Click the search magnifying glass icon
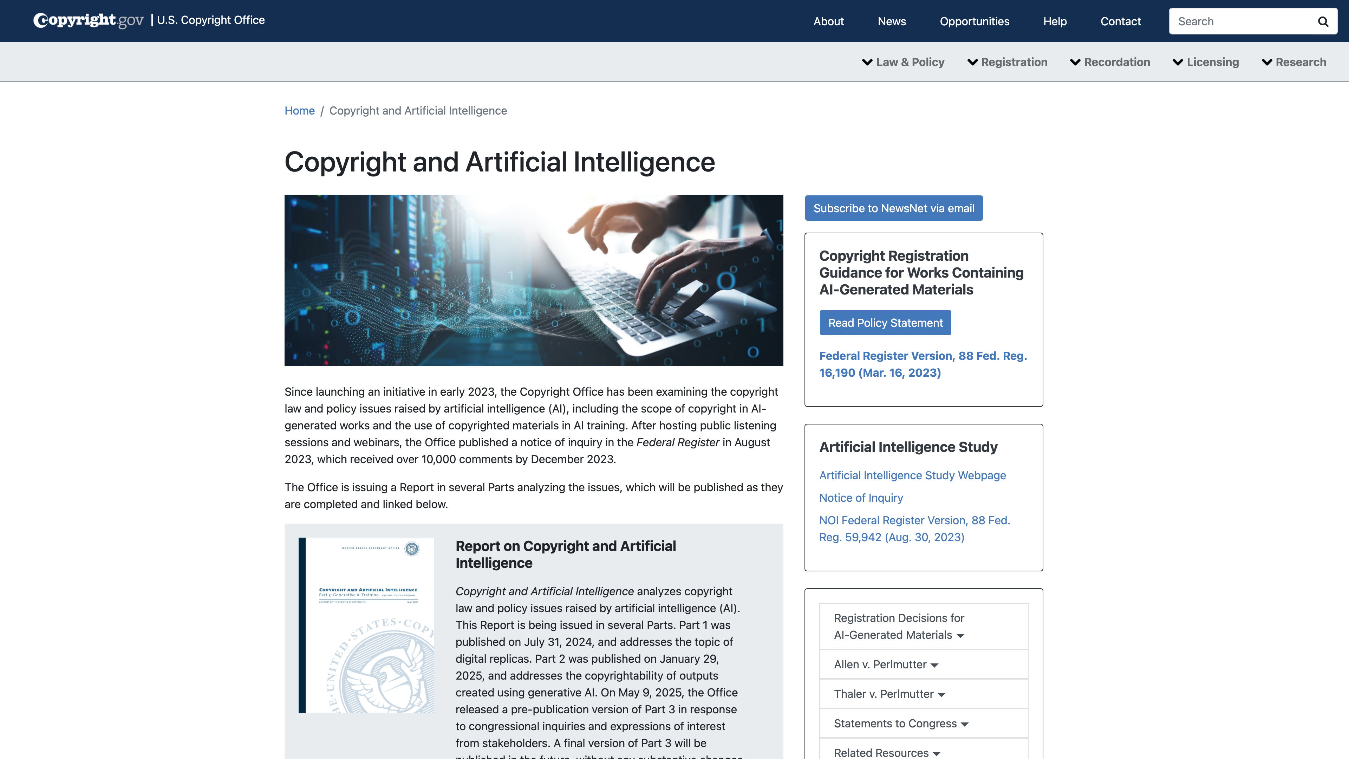This screenshot has height=759, width=1349. (1323, 21)
